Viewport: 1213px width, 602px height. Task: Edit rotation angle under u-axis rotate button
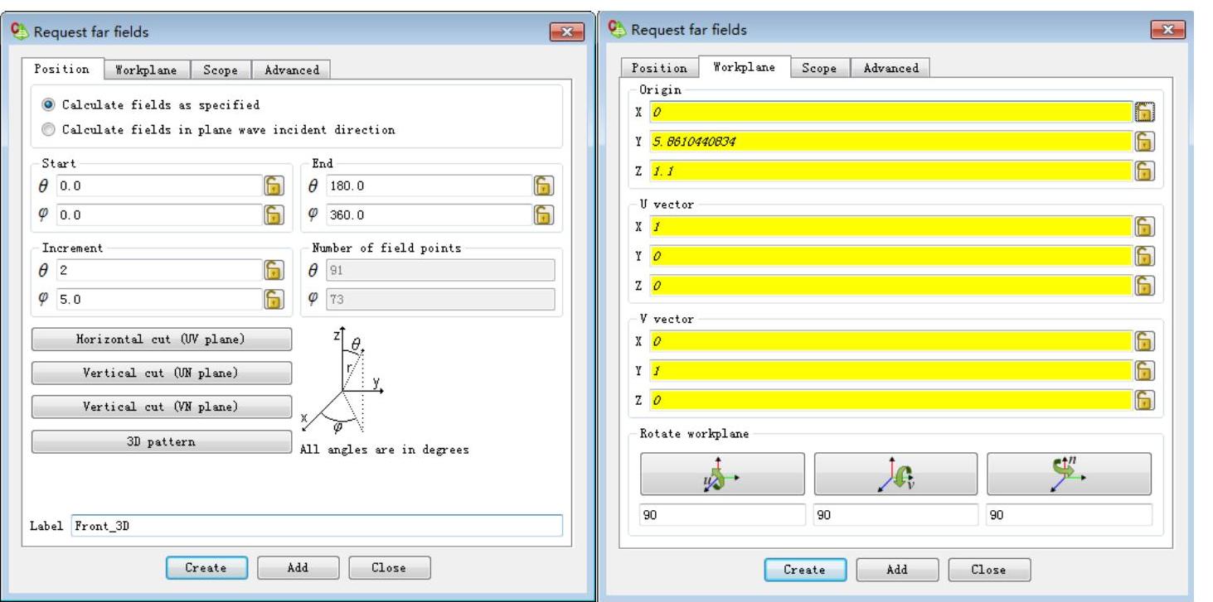[x=722, y=514]
